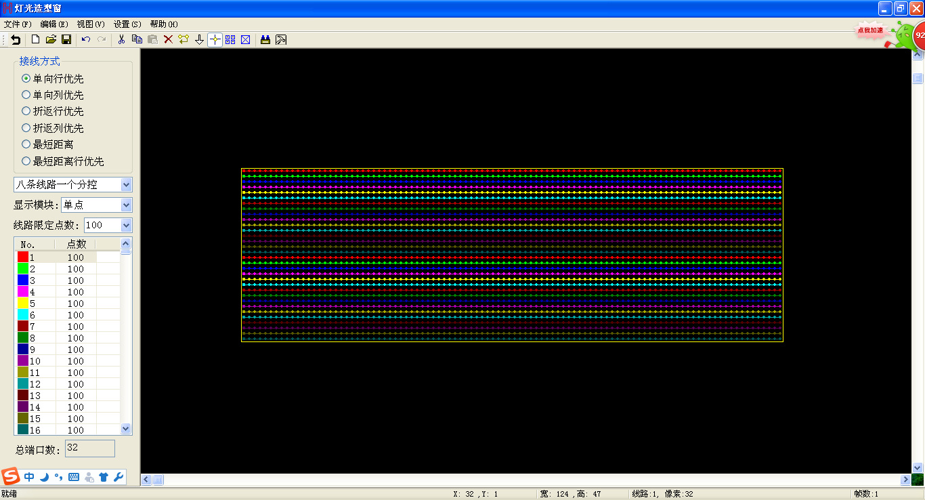Select 单向列优先 wiring mode
This screenshot has height=500, width=925.
pyautogui.click(x=53, y=95)
